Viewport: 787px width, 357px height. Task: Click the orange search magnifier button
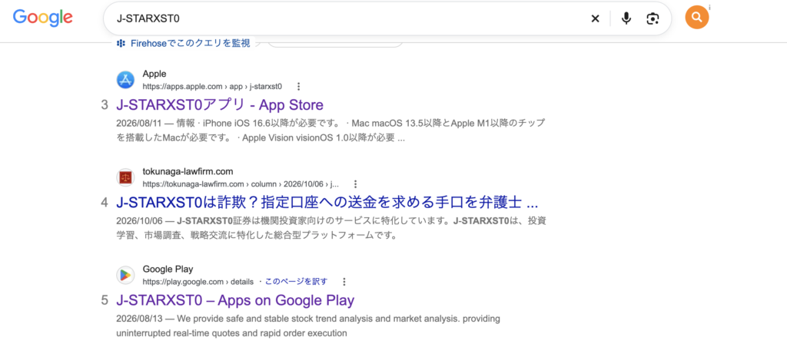tap(696, 18)
